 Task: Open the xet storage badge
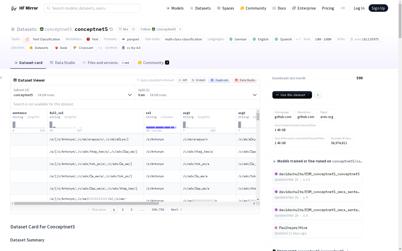coord(125,63)
